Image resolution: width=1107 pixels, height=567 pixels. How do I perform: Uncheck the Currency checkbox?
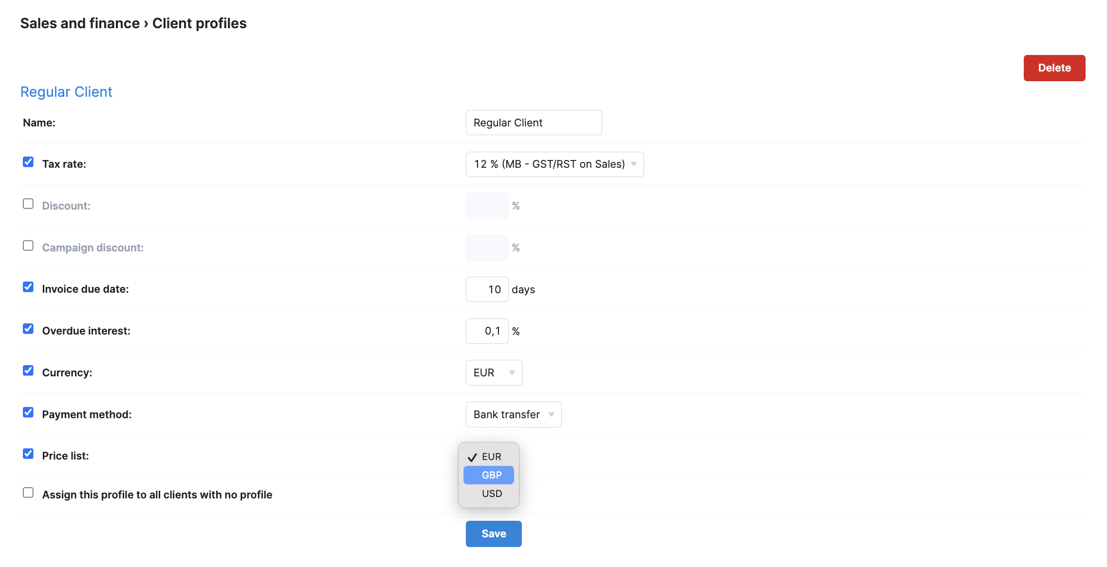(28, 371)
